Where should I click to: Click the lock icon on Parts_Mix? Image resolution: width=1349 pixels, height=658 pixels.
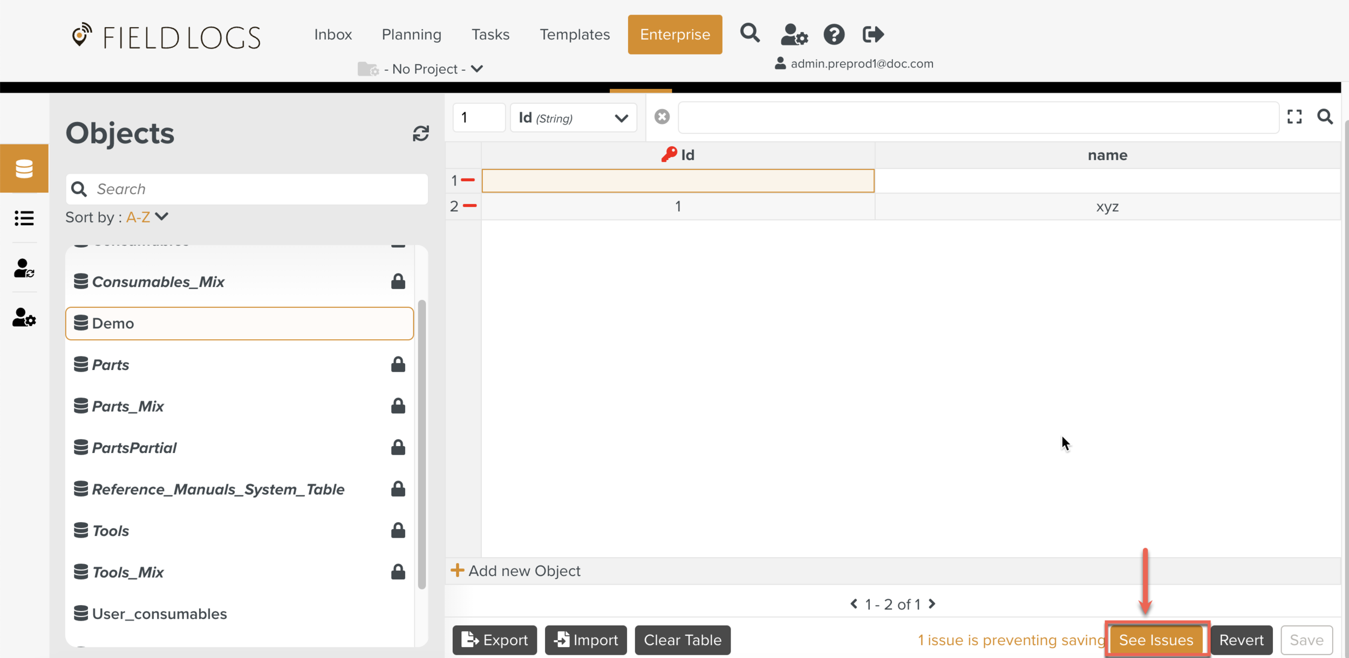click(x=398, y=406)
